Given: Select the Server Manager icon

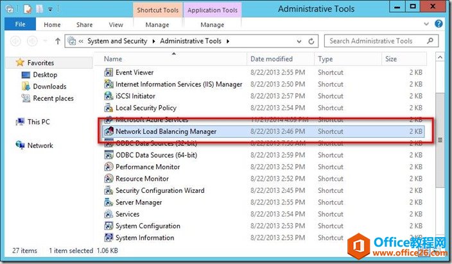Looking at the screenshot, I should 109,202.
